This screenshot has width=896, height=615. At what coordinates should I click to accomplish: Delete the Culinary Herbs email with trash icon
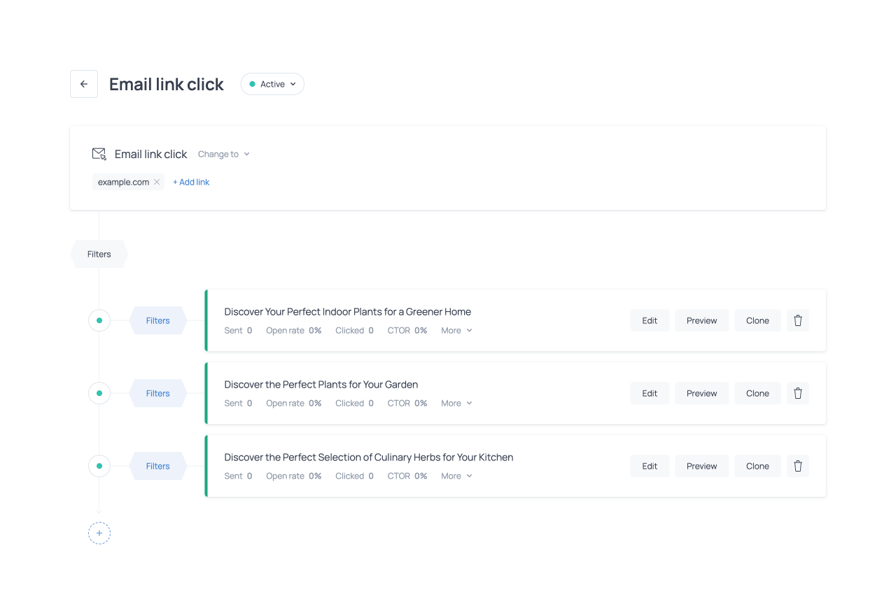797,466
